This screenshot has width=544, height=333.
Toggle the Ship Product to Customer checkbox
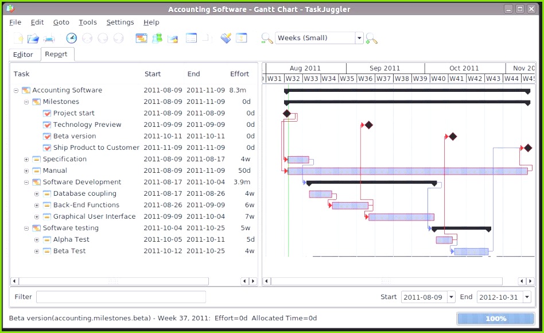pos(46,148)
